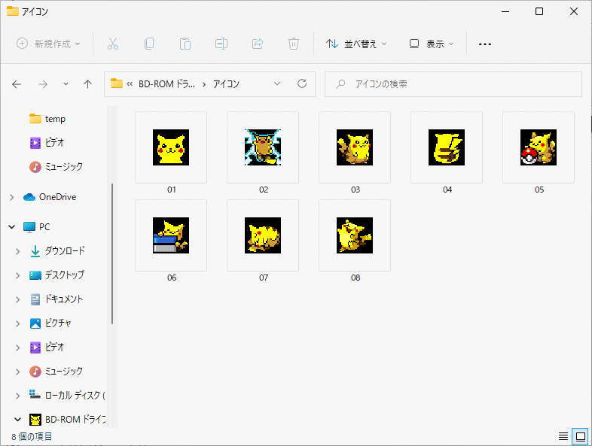The image size is (592, 446).
Task: Select ピクチャ in navigation pane
Action: (50, 323)
